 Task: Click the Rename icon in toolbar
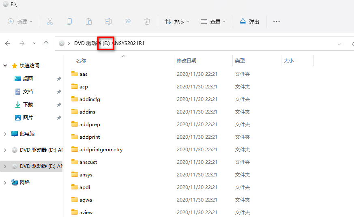click(x=108, y=21)
